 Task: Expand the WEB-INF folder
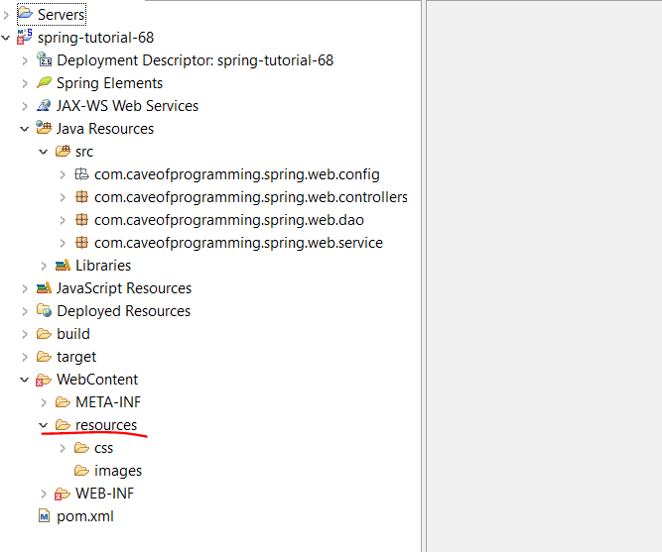point(44,494)
